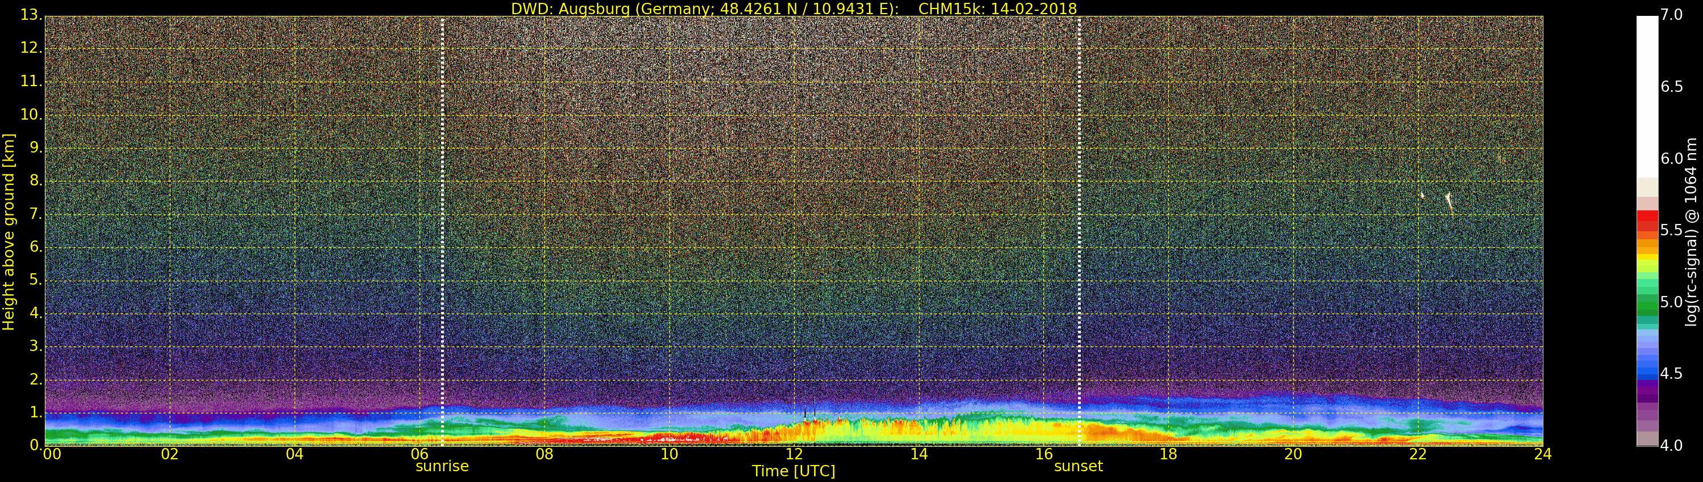Image resolution: width=1703 pixels, height=482 pixels.
Task: Click the colorbar tick label "6.5"
Action: pos(1672,87)
